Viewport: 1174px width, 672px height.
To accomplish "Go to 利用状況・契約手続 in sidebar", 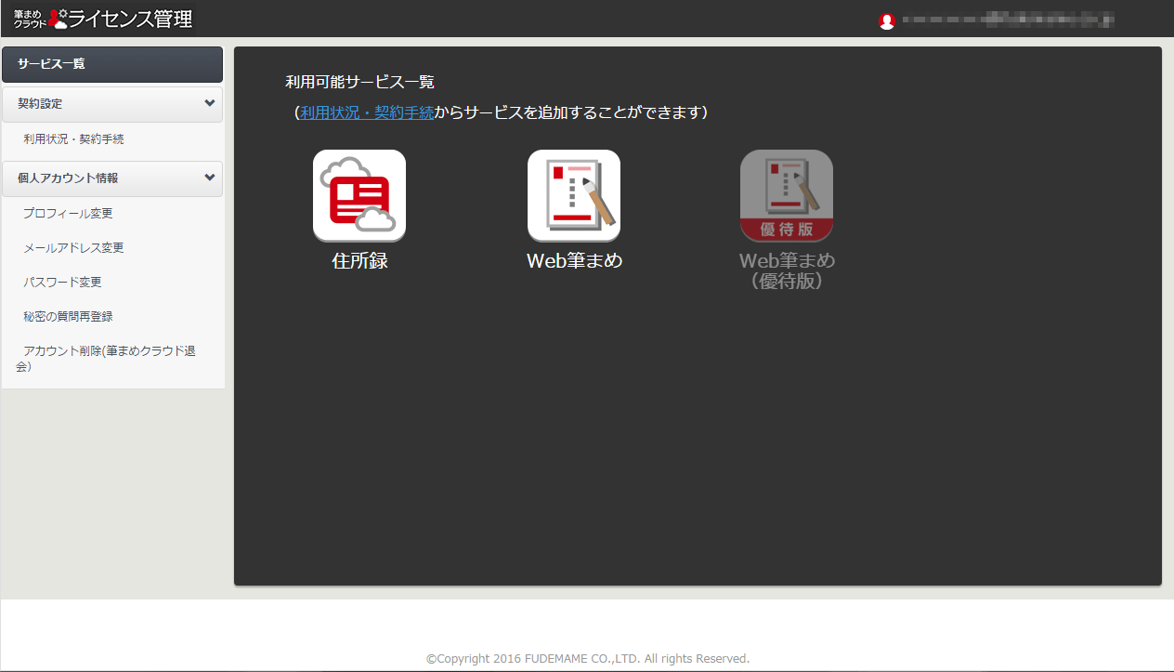I will [73, 139].
